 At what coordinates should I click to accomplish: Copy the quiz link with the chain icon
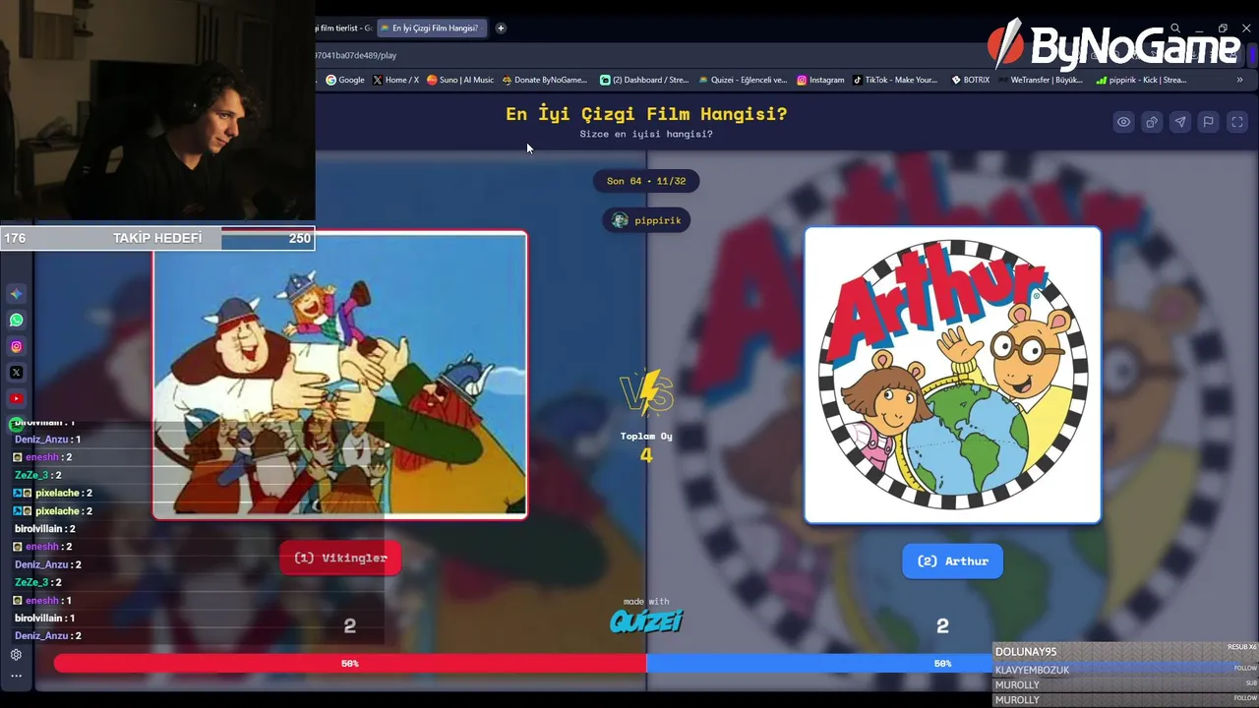click(x=1152, y=122)
